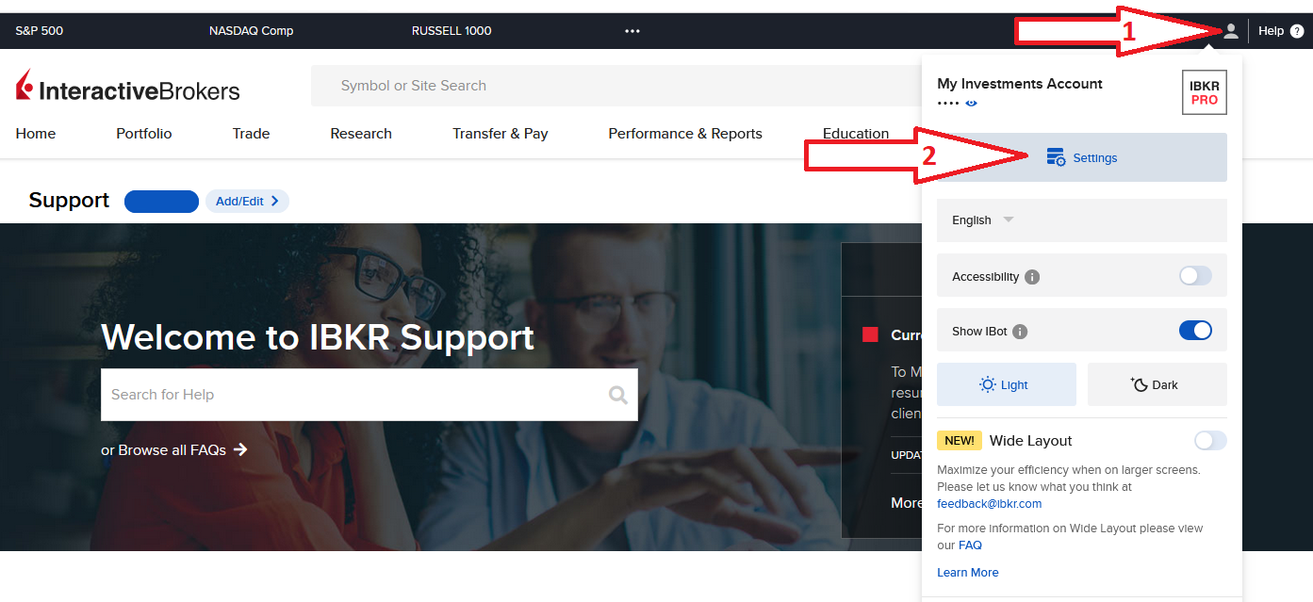The width and height of the screenshot is (1313, 602).
Task: Enable the Wide Layout switch
Action: (1210, 440)
